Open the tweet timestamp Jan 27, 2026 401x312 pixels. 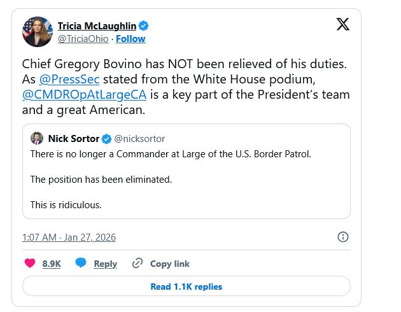tap(69, 237)
